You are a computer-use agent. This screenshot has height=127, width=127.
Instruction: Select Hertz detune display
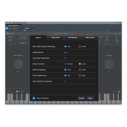tap(65, 70)
